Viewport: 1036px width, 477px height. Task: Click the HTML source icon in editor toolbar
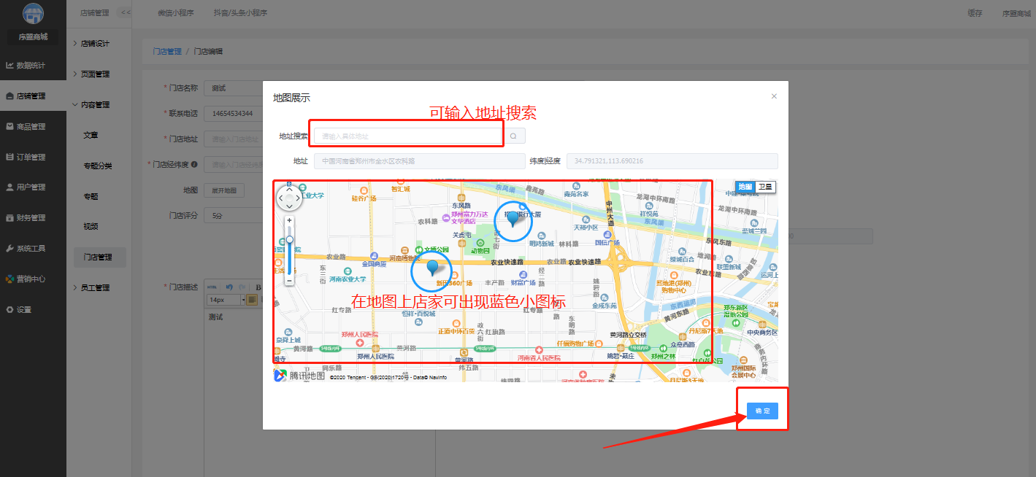pyautogui.click(x=212, y=287)
